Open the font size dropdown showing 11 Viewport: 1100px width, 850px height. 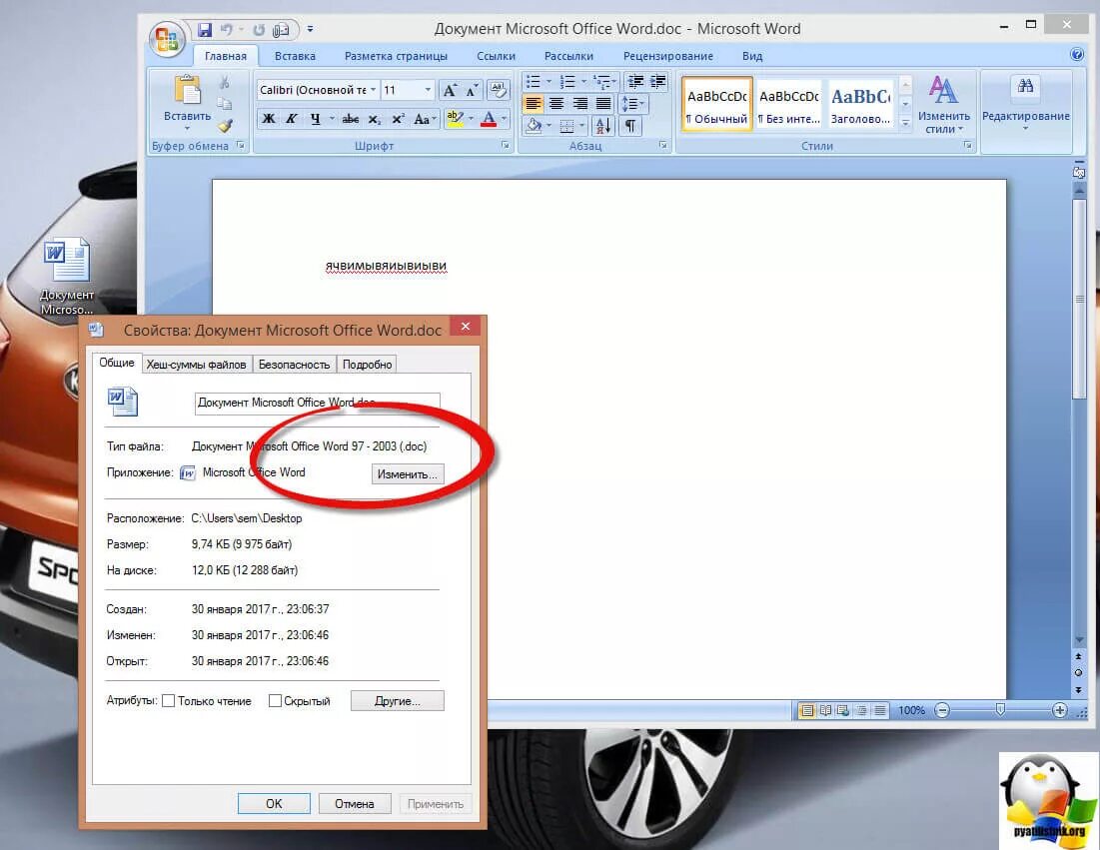point(428,90)
